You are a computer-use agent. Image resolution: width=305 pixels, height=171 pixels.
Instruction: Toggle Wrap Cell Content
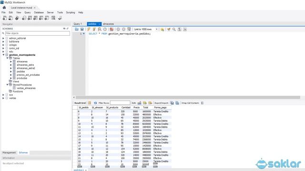[x=202, y=103]
